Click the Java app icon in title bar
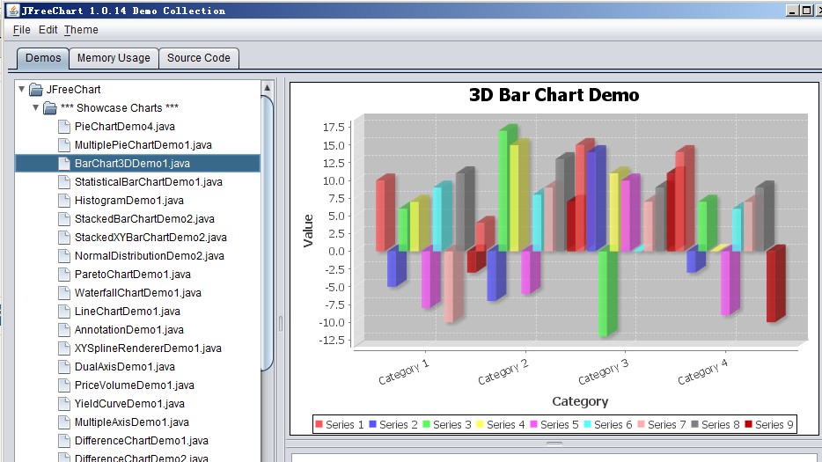 (x=10, y=11)
